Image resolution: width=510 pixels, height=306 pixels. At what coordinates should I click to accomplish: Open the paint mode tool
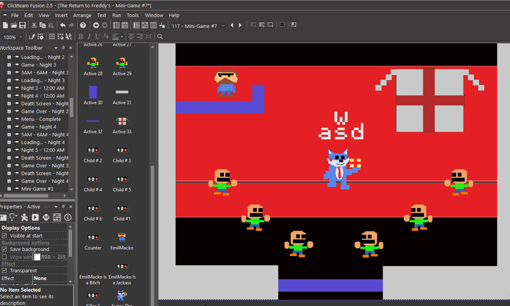[x=32, y=37]
